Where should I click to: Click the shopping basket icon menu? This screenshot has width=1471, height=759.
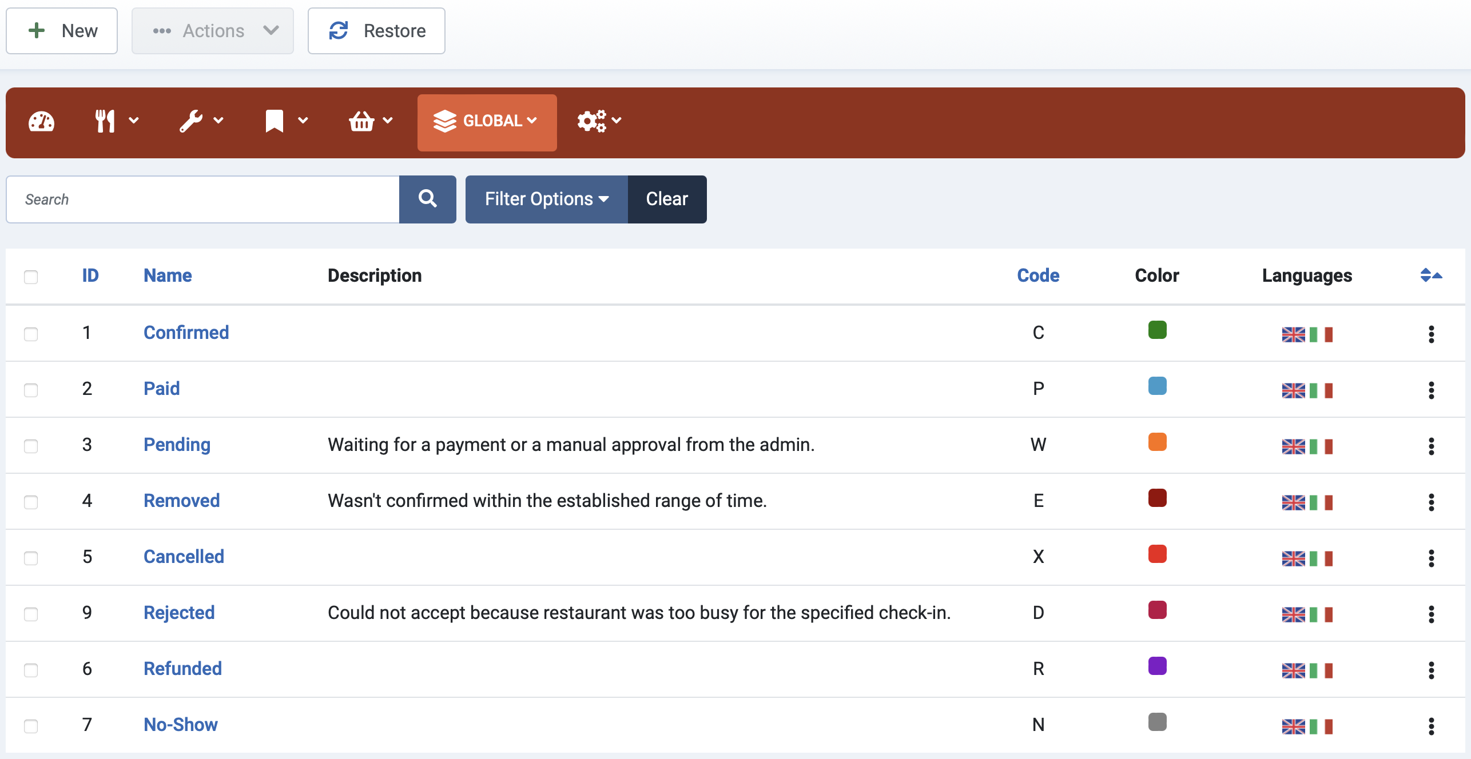click(x=371, y=121)
